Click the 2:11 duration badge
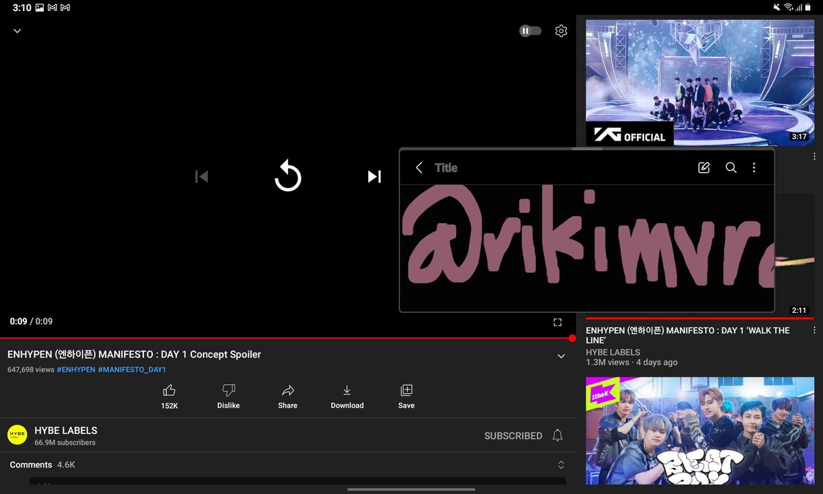The image size is (823, 494). click(x=799, y=310)
